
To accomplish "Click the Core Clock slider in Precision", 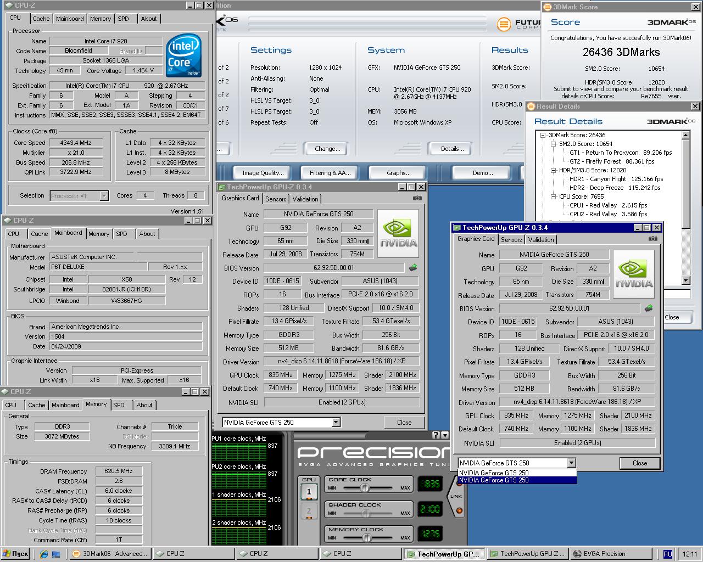I will coord(369,487).
